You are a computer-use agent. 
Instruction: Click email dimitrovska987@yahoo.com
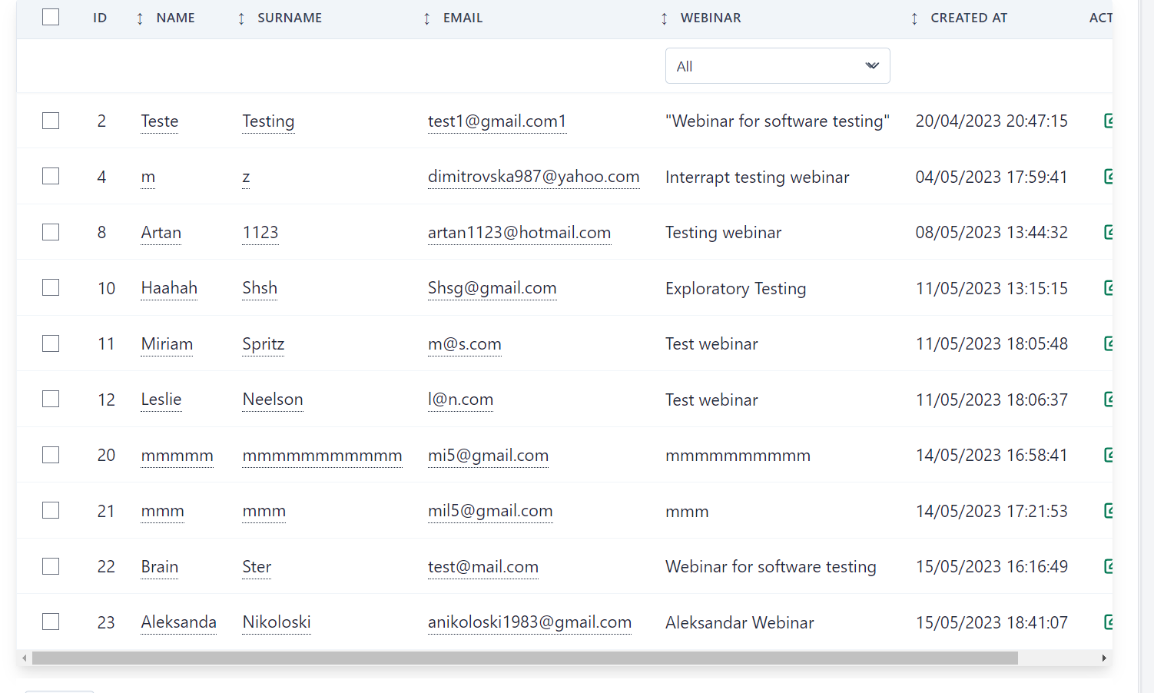click(x=533, y=177)
